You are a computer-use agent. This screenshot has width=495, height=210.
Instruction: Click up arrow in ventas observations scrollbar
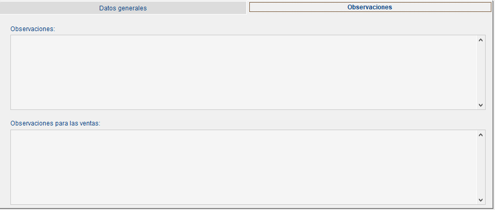481,135
